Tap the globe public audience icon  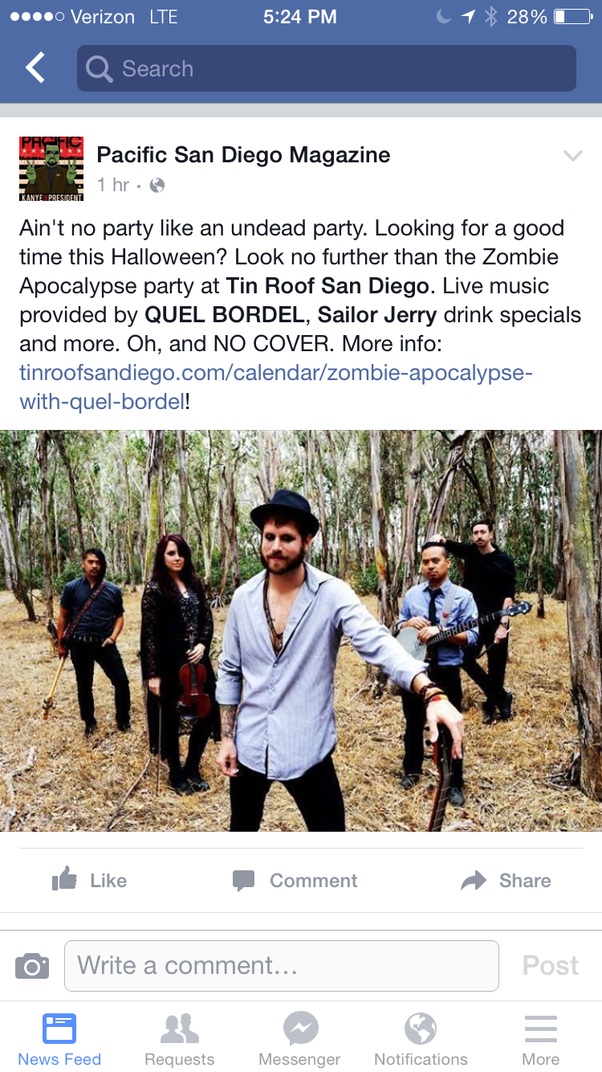click(x=157, y=186)
